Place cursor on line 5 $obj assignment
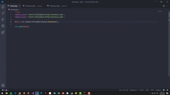The height and width of the screenshot is (95, 170). (x=37, y=22)
